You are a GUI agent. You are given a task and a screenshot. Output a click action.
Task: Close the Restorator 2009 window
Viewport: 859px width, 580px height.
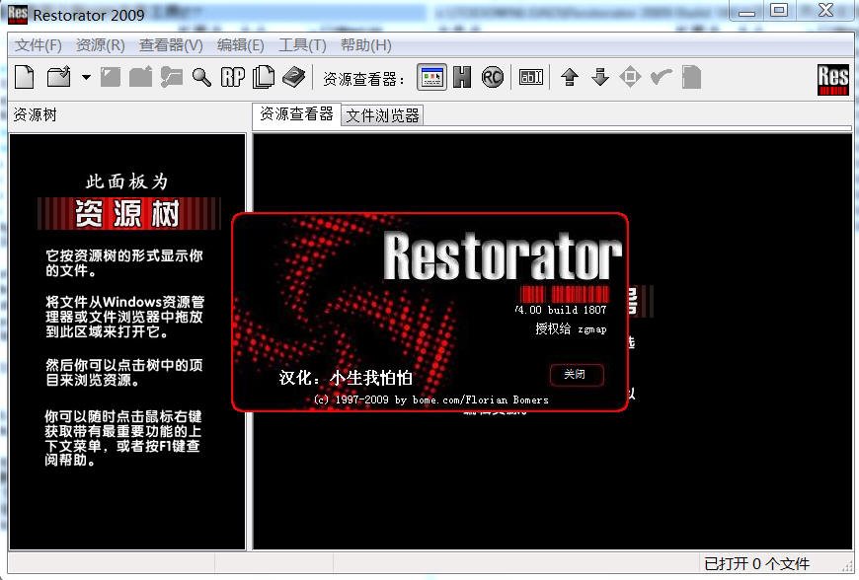click(x=826, y=11)
